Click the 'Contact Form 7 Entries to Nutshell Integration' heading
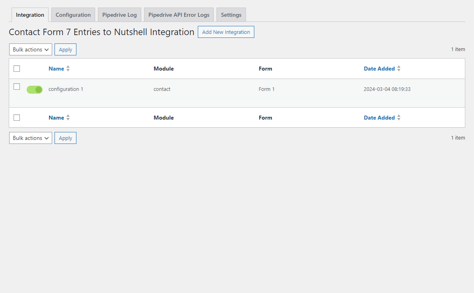Image resolution: width=474 pixels, height=293 pixels. pos(101,32)
